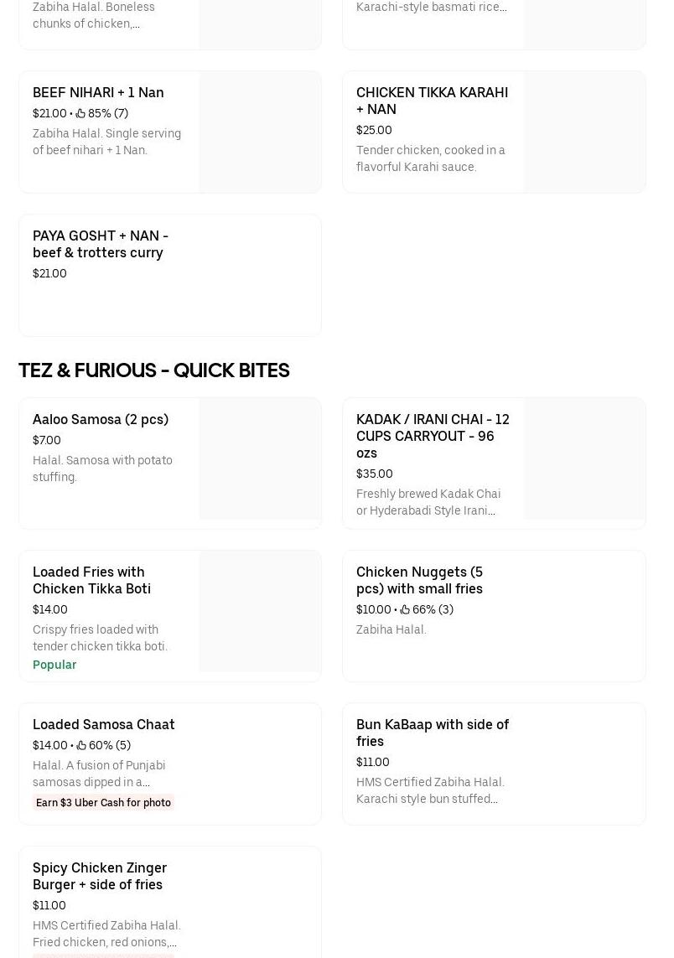The height and width of the screenshot is (958, 674).
Task: Click thumbs-up icon on Chicken Nuggets rating
Action: pyautogui.click(x=405, y=609)
